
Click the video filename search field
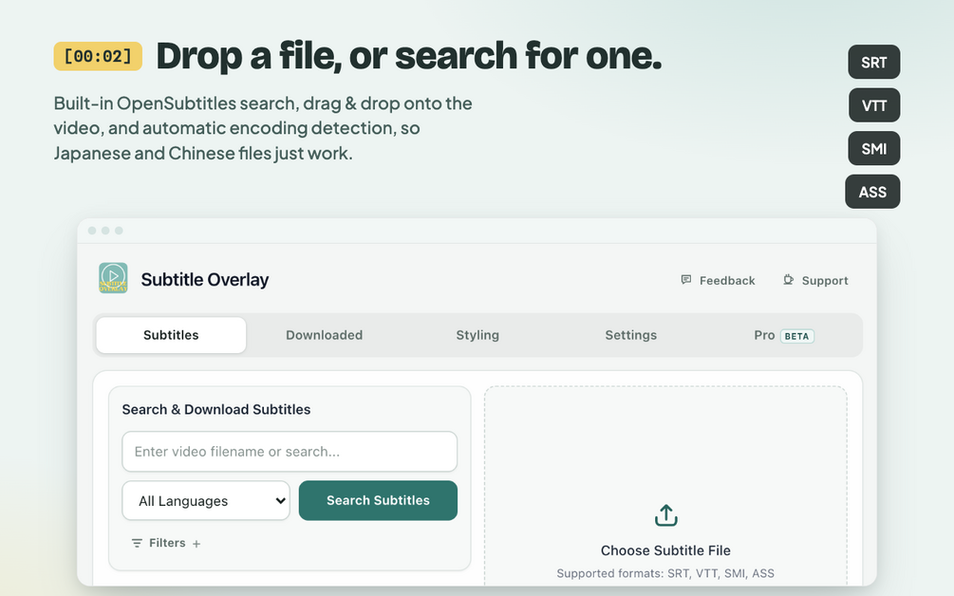(290, 451)
